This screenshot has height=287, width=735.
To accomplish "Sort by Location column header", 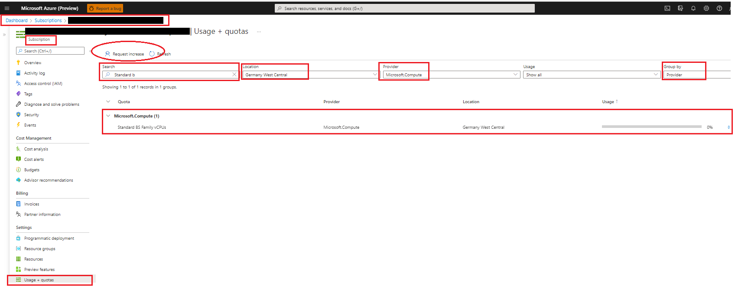I will 471,102.
